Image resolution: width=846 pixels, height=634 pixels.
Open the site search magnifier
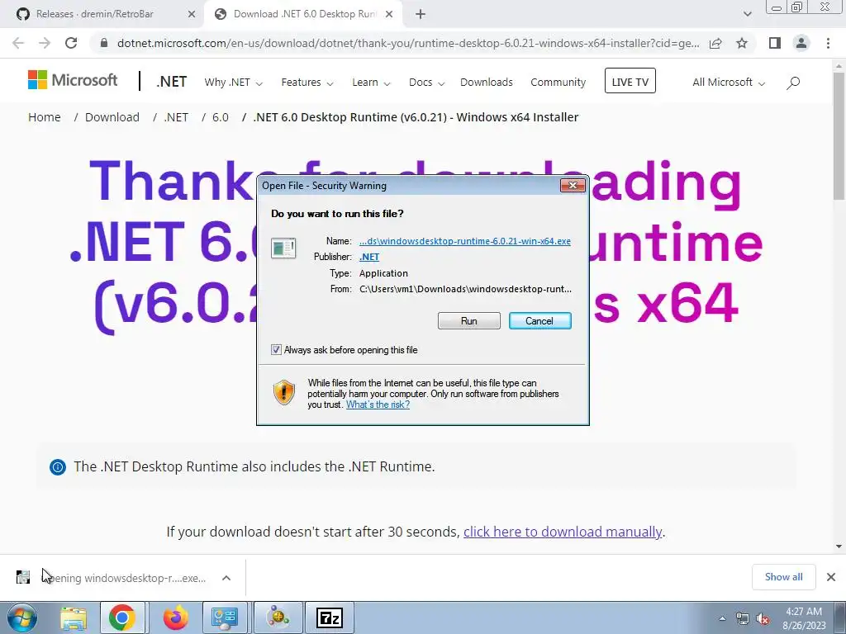[792, 83]
